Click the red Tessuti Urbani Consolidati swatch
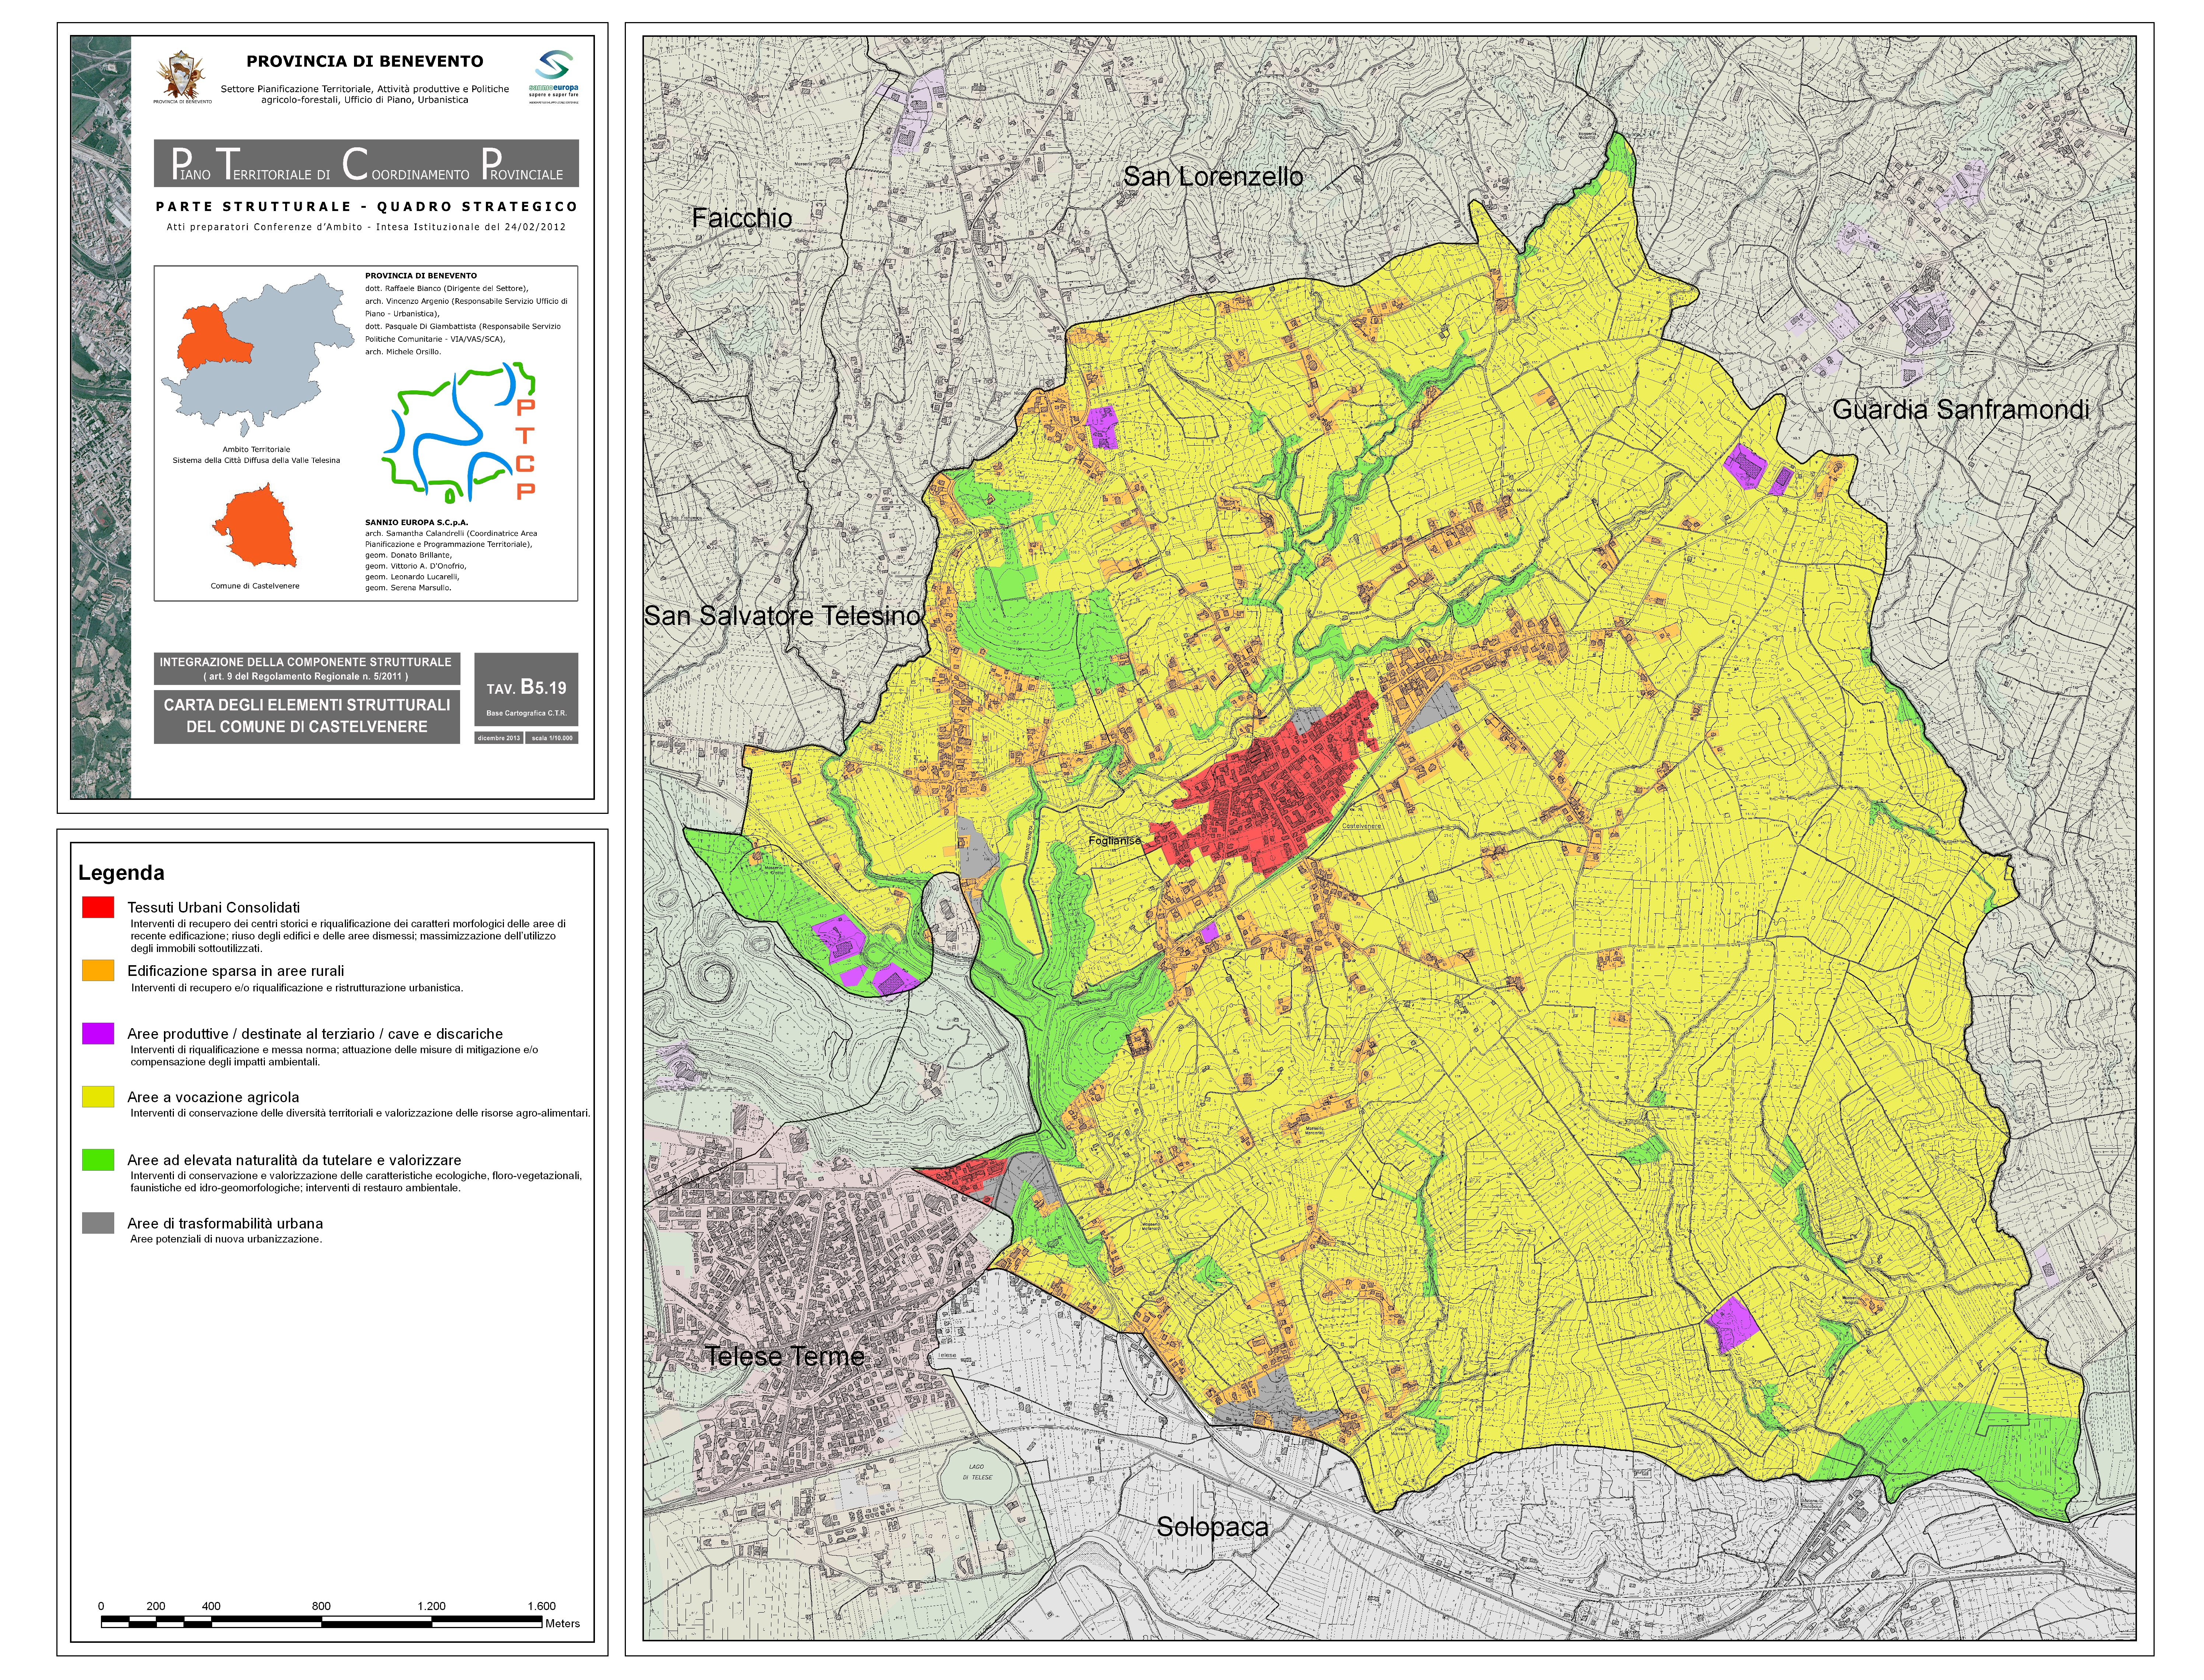This screenshot has width=2204, height=1680. pos(98,907)
